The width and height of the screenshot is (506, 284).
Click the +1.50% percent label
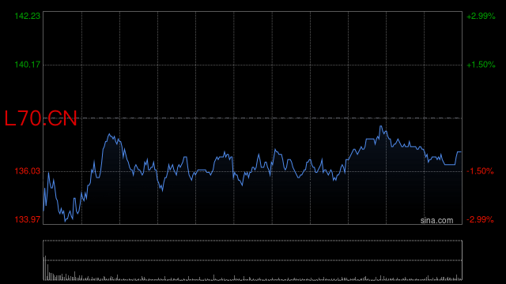click(x=481, y=65)
